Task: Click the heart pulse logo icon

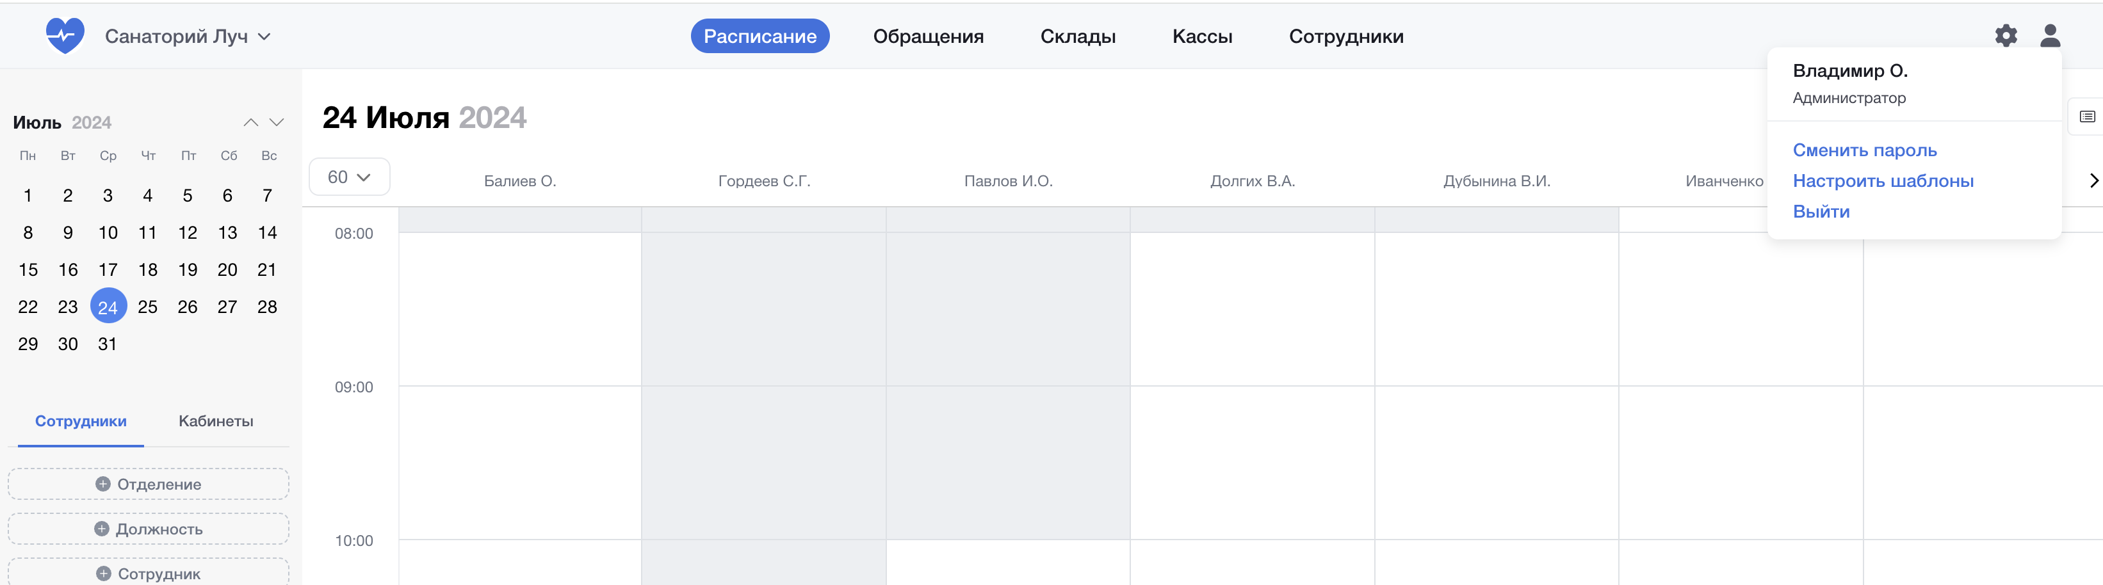Action: tap(65, 36)
